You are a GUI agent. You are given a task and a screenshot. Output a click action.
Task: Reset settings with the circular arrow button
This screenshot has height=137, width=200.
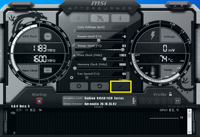100,86
